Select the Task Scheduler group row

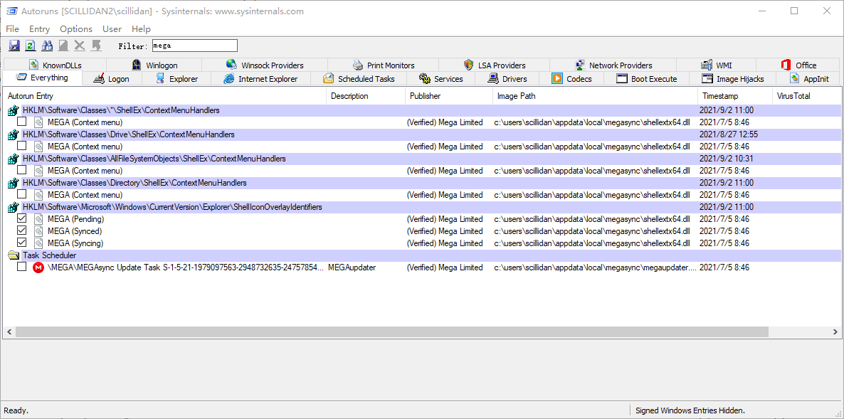pos(423,255)
